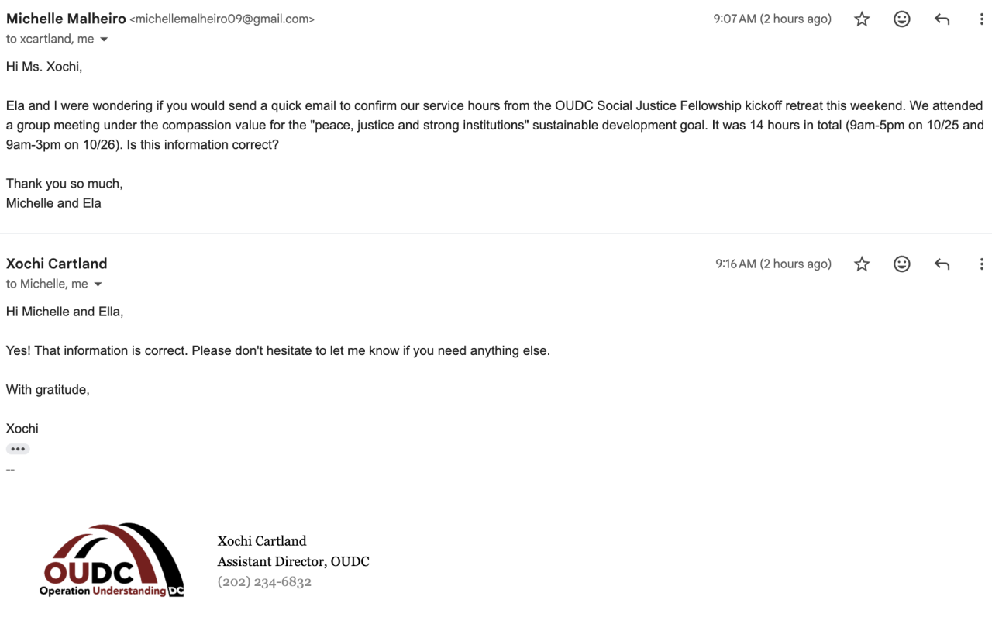Expand recipient details under Michelle Malheiro
Viewport: 992px width, 631px height.
(104, 40)
